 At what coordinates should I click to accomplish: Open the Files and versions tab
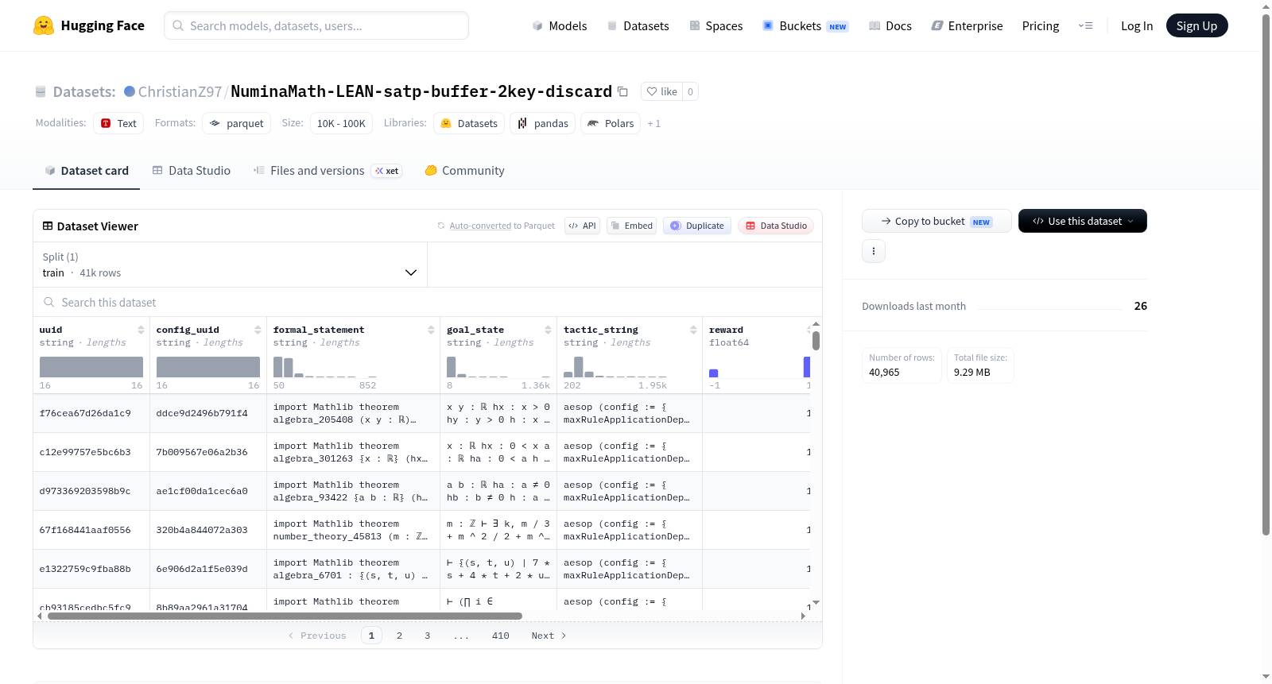coord(328,171)
